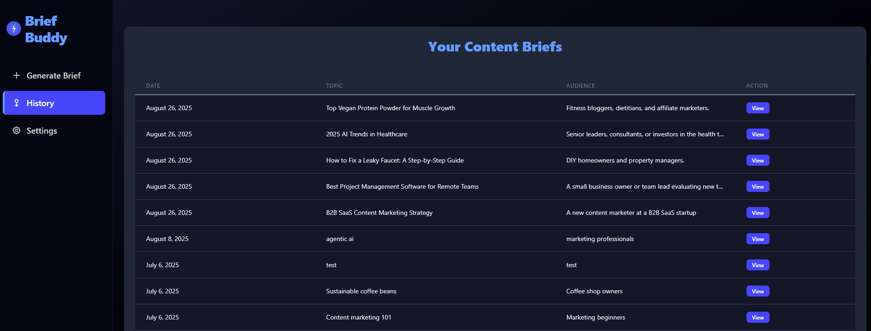View the B2B SaaS Content Marketing brief
The width and height of the screenshot is (871, 331).
click(x=758, y=213)
